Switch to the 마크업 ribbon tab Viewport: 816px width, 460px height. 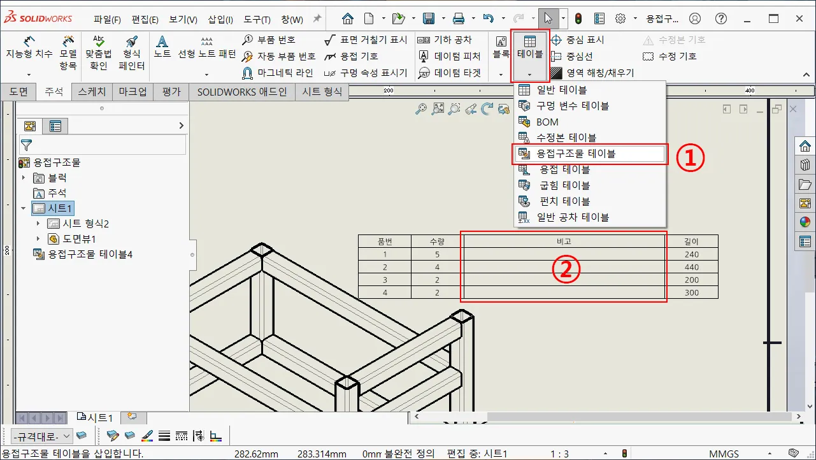tap(133, 92)
